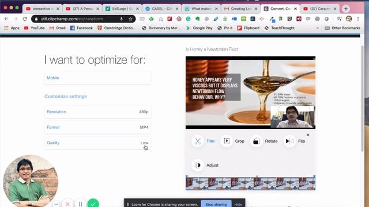Open the Format MP4 dropdown
The height and width of the screenshot is (207, 369).
coord(97,127)
